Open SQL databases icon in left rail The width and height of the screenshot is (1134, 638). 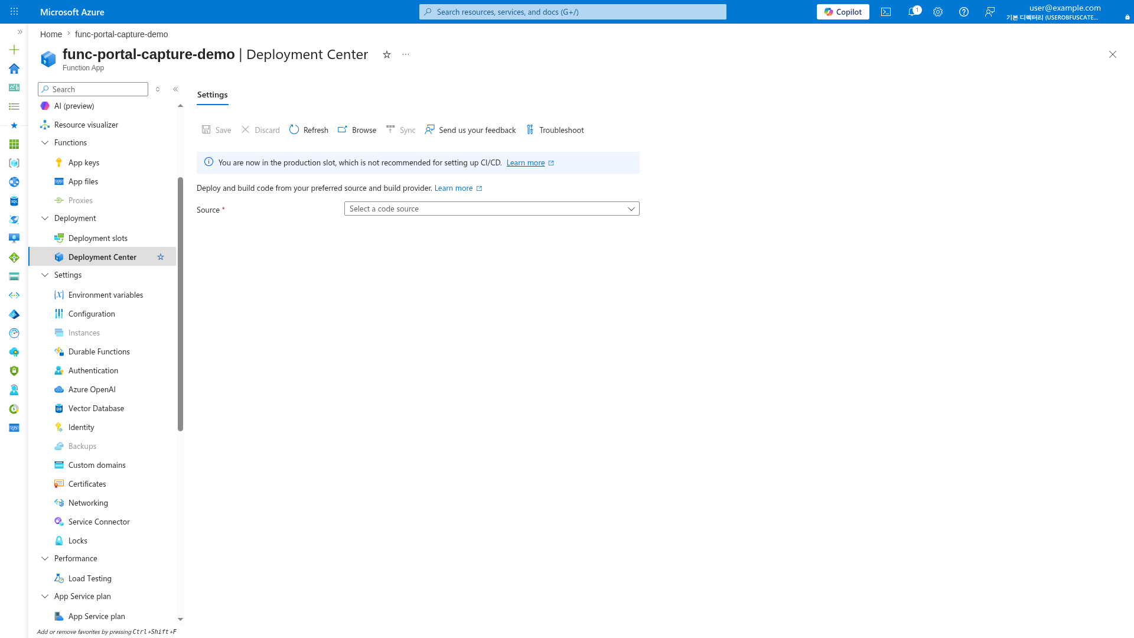pos(14,201)
